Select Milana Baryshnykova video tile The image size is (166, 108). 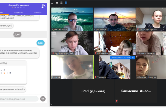[x=151, y=67]
